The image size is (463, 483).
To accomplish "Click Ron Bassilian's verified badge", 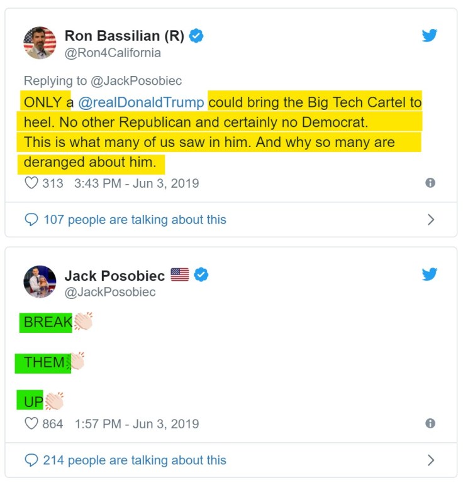I will pos(196,36).
